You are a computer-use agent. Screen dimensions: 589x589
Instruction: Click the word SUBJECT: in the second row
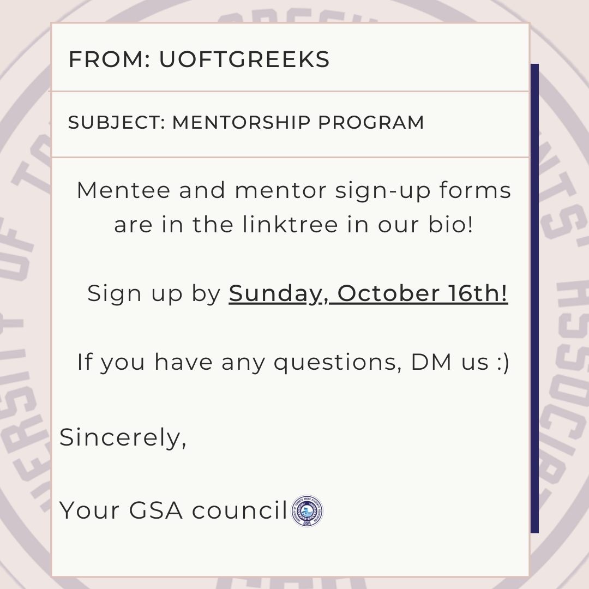pyautogui.click(x=116, y=123)
